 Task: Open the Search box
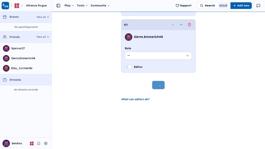coord(214,6)
